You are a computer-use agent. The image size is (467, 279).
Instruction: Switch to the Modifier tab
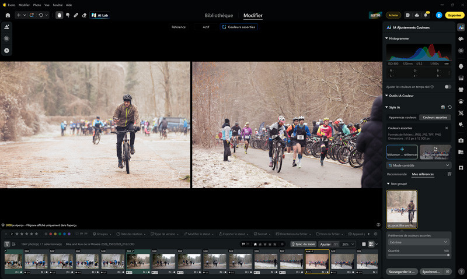click(253, 16)
